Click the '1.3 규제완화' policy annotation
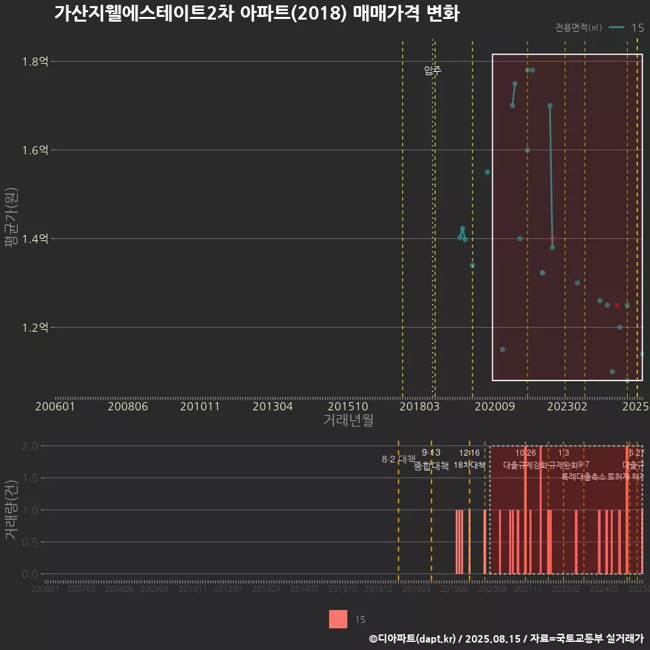This screenshot has width=650, height=650. coord(563,459)
